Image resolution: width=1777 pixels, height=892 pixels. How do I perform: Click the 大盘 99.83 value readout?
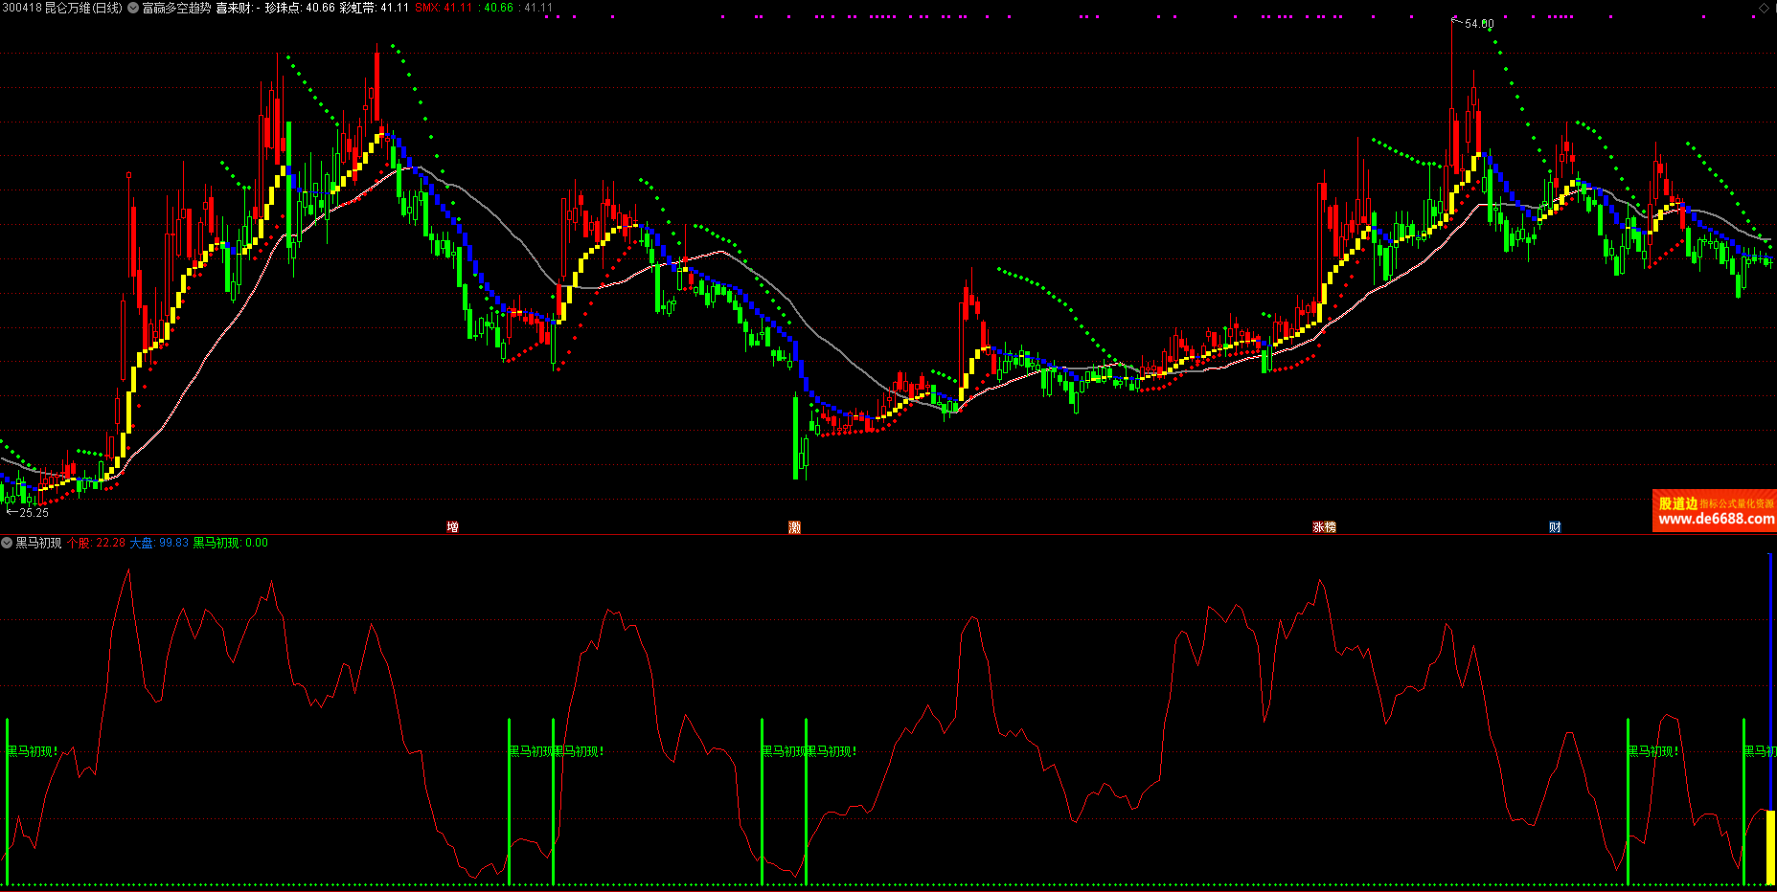coord(159,543)
